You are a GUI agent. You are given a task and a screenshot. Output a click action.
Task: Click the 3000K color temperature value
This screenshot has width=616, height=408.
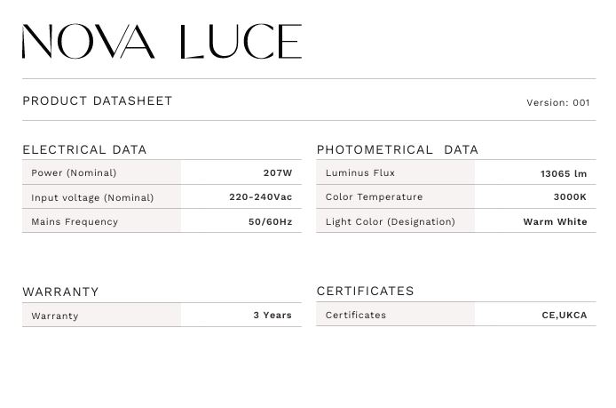570,196
